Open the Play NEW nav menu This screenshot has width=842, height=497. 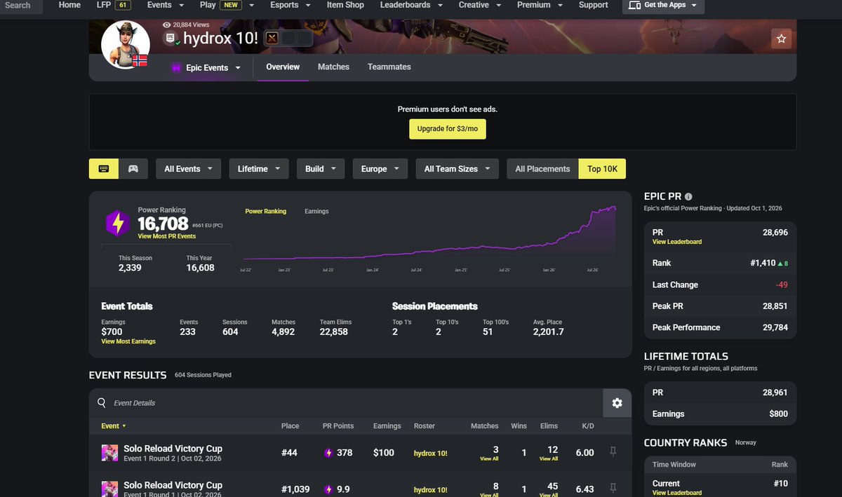point(227,5)
